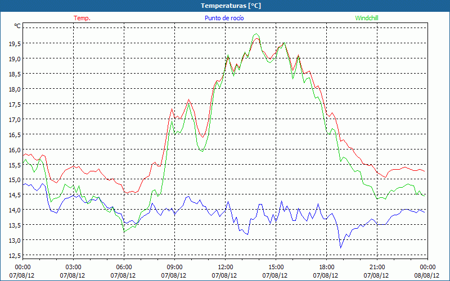This screenshot has height=281, width=450.
Task: Click the 03:00 time axis label
Action: [x=74, y=268]
